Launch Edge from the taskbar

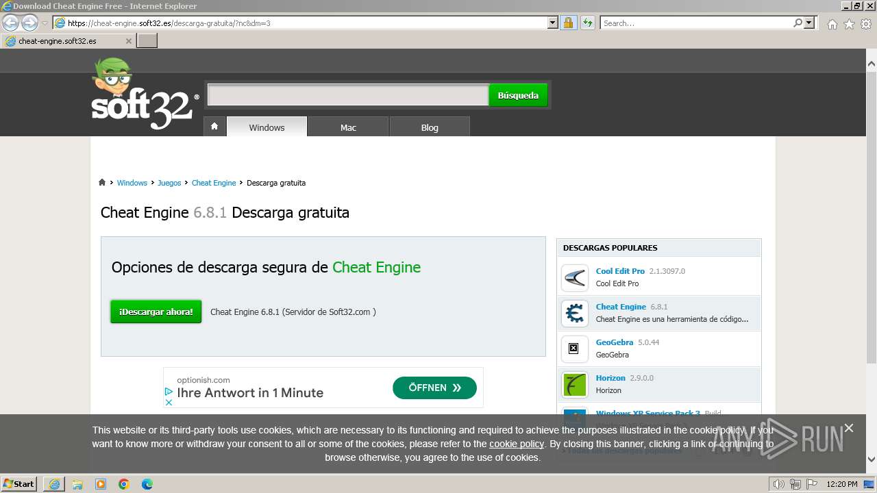147,483
